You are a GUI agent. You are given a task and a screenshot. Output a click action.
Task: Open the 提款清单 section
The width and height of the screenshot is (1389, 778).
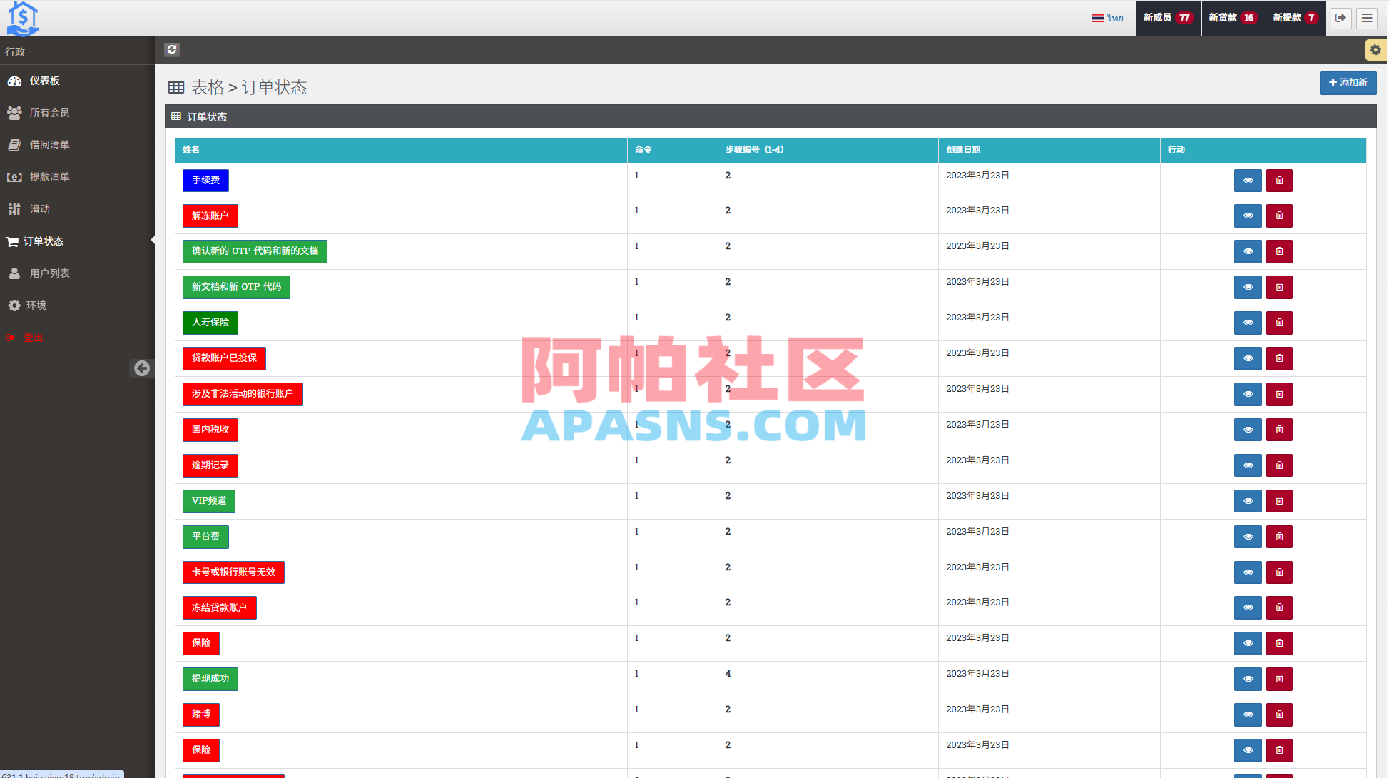coord(49,177)
